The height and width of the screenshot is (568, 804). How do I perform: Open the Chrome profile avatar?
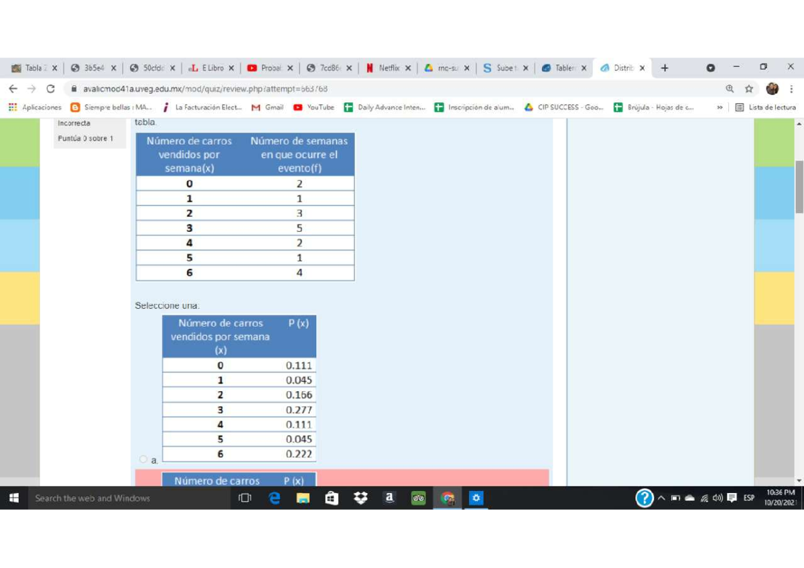pyautogui.click(x=773, y=88)
